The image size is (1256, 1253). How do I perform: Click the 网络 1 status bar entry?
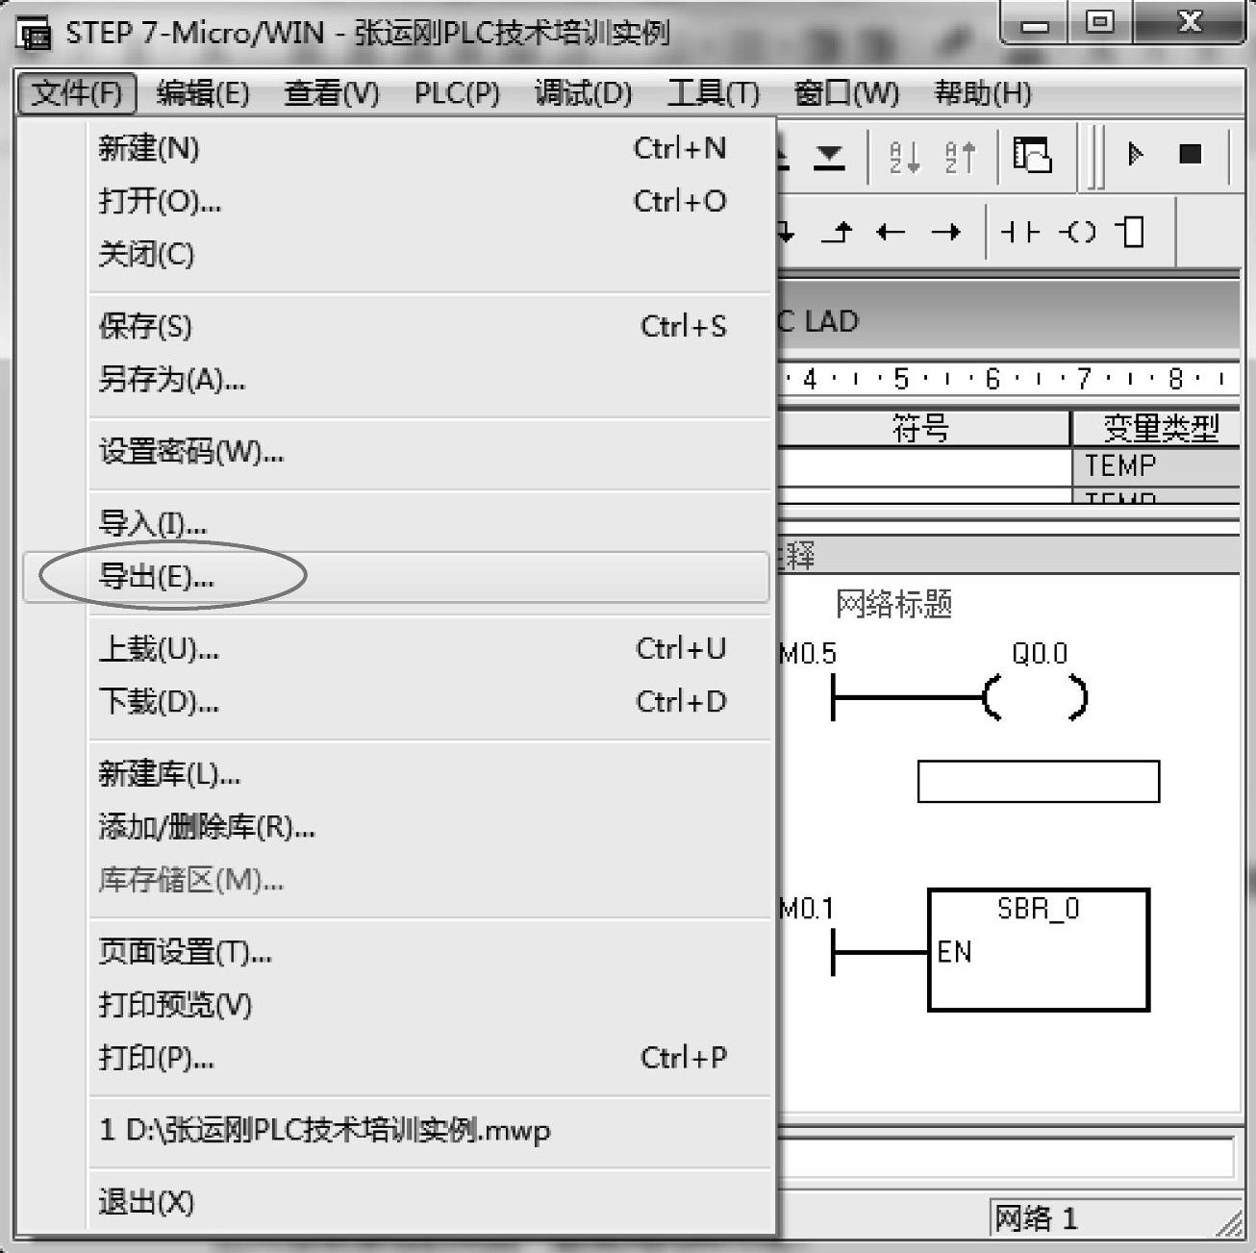click(1036, 1218)
